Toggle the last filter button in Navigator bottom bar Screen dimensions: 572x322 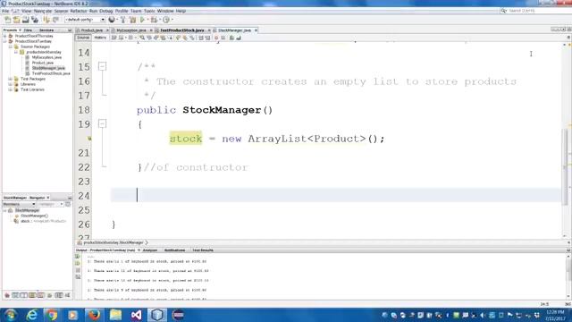click(x=68, y=295)
